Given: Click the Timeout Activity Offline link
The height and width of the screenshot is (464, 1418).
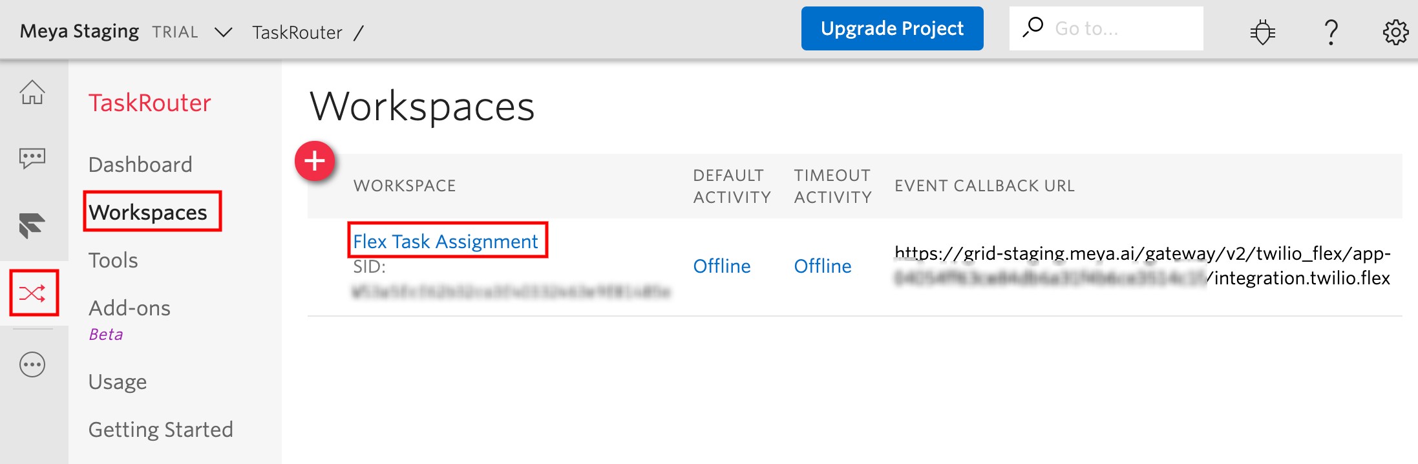Looking at the screenshot, I should [x=823, y=266].
